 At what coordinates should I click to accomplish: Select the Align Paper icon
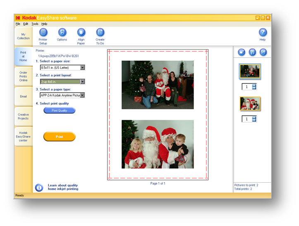coord(81,33)
